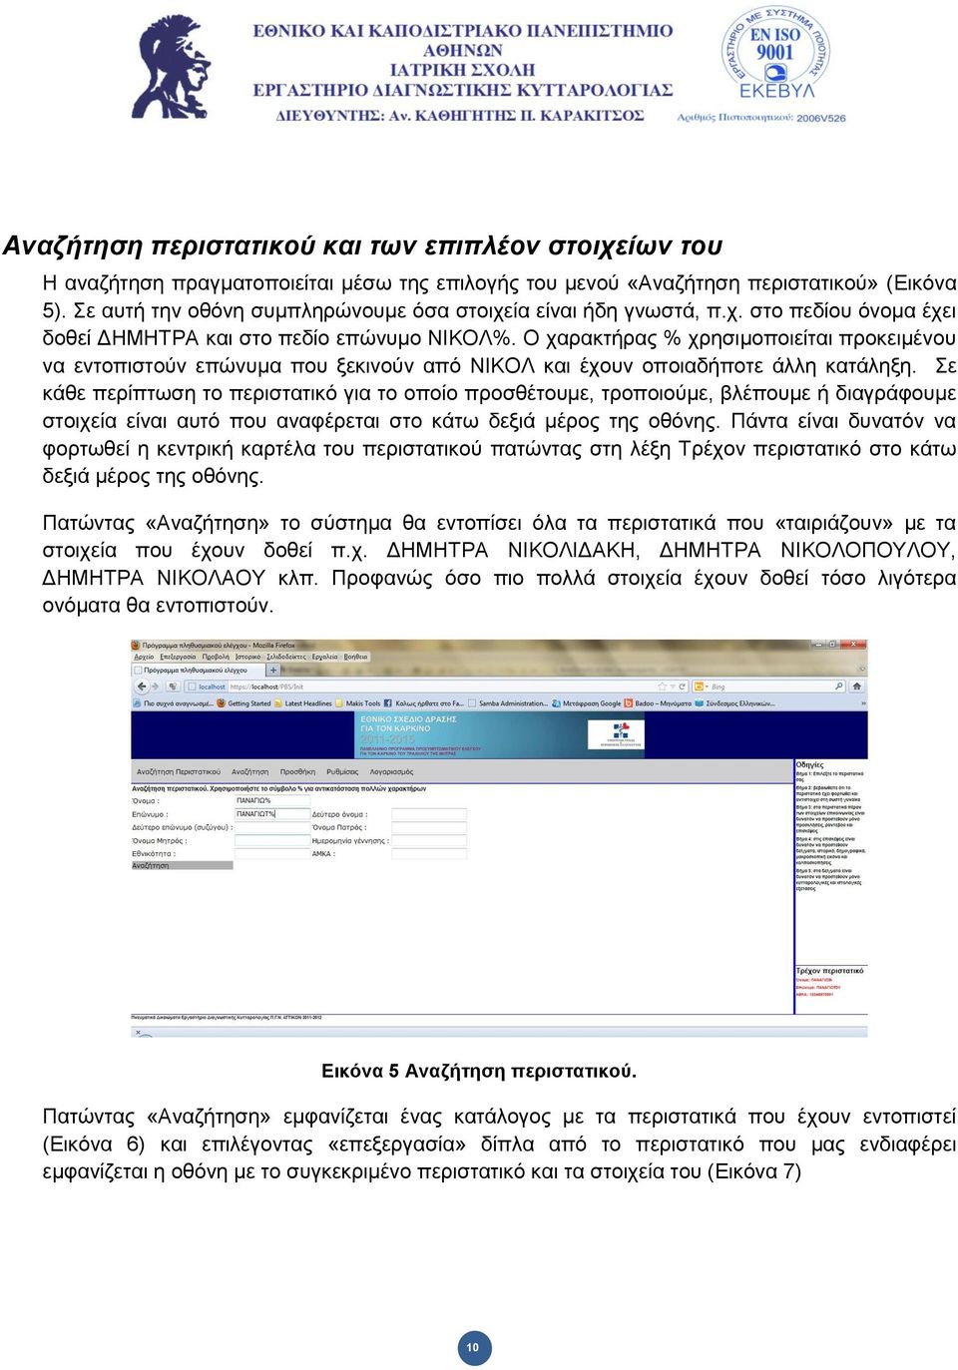958x1370 pixels.
Task: Click the search magnifier icon
Action: click(x=838, y=686)
